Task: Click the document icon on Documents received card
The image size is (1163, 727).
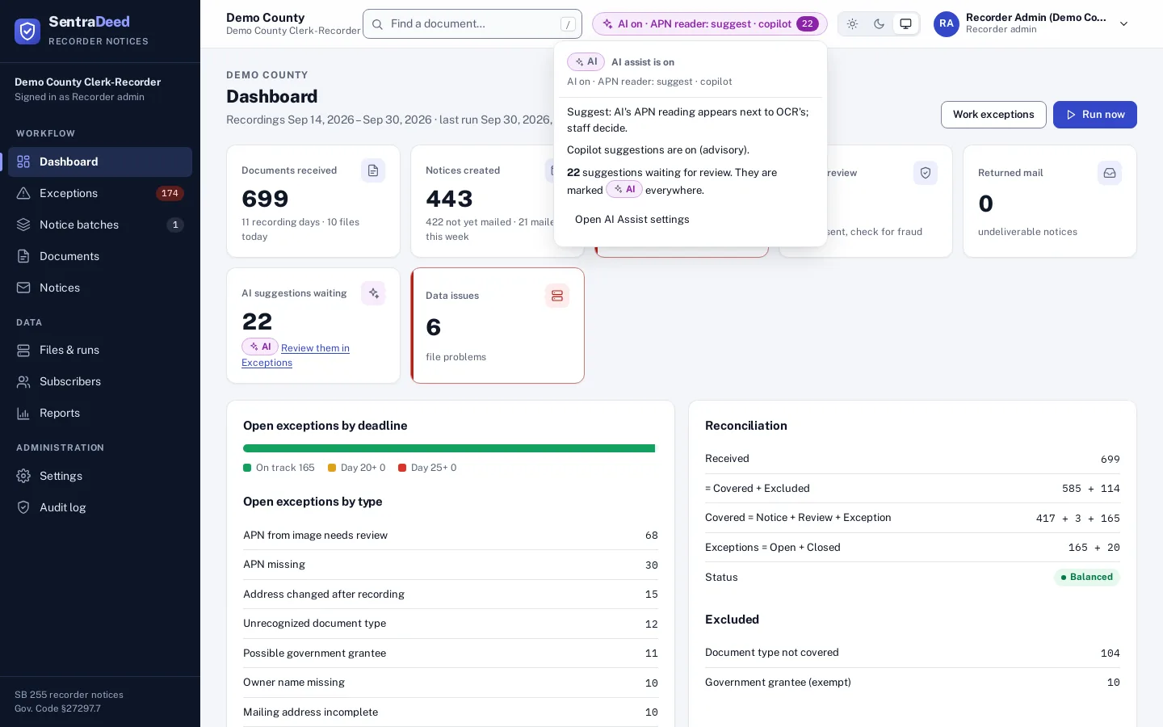Action: 373,170
